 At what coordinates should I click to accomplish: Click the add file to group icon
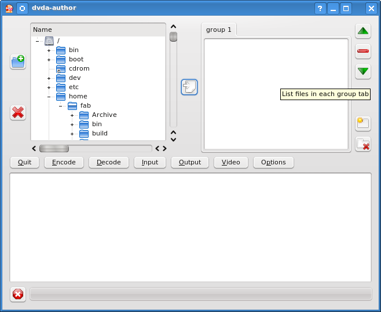pos(189,87)
